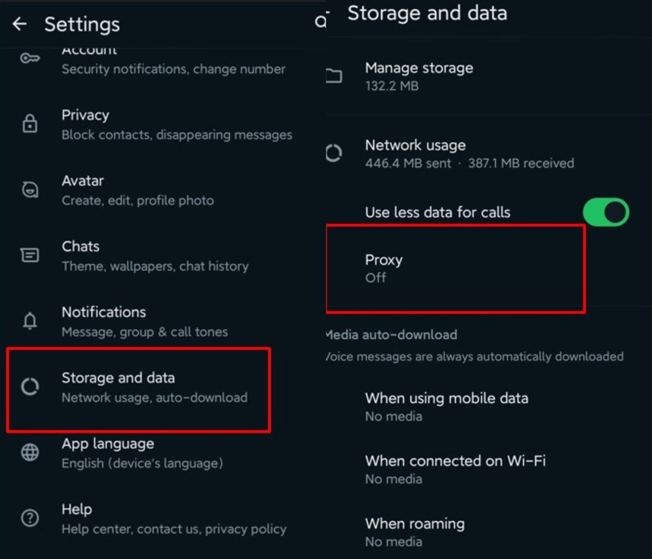The height and width of the screenshot is (559, 652).
Task: Tap the Notifications bell icon
Action: (30, 321)
